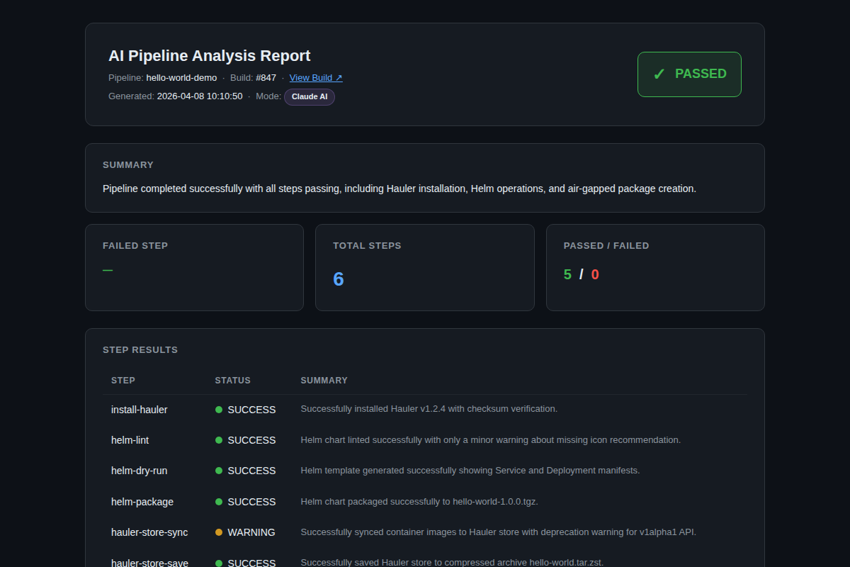850x567 pixels.
Task: Click the PASSED status badge
Action: pyautogui.click(x=689, y=74)
